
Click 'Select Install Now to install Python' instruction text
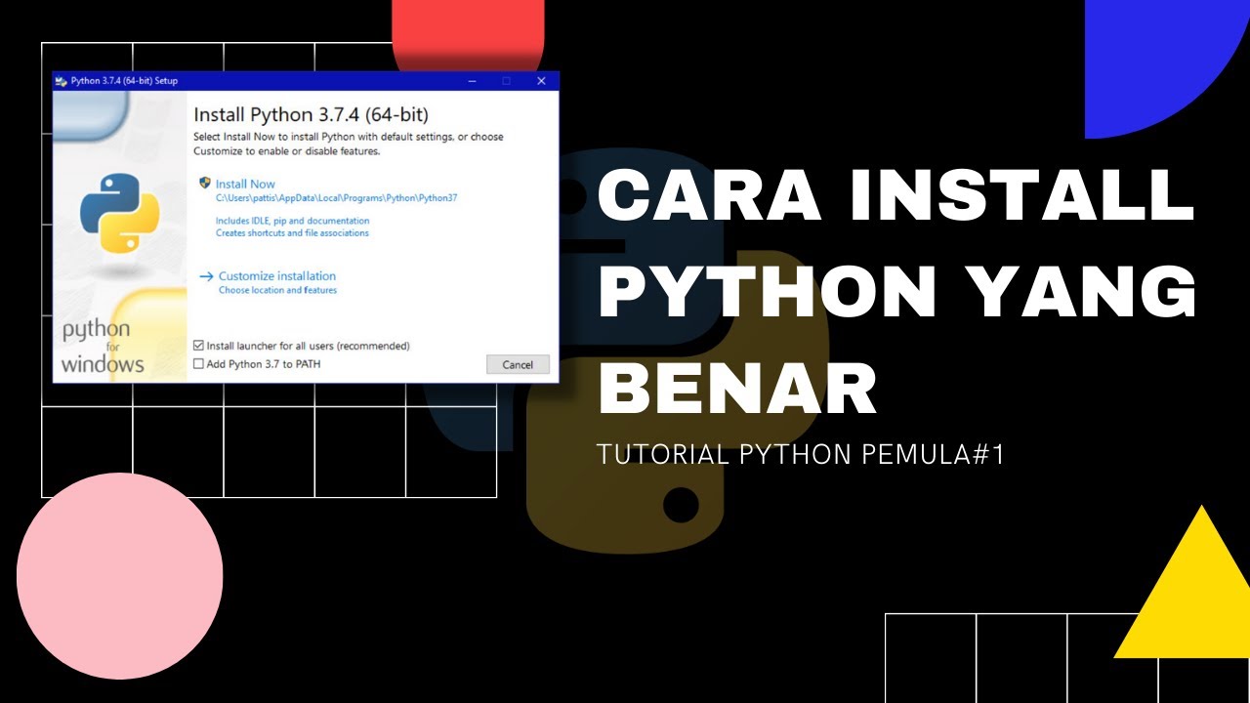point(348,144)
